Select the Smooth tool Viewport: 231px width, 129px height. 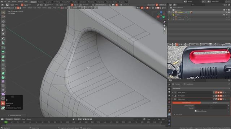3,82
